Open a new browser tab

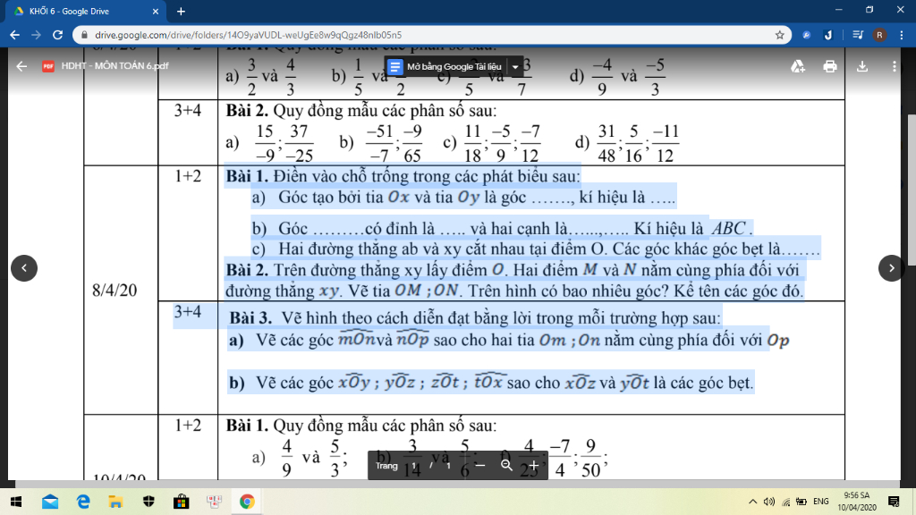pyautogui.click(x=181, y=11)
